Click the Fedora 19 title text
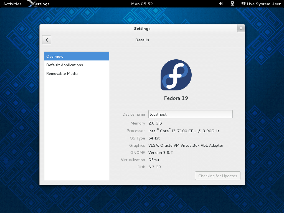Screen dimensions: 284x213 click(x=176, y=98)
